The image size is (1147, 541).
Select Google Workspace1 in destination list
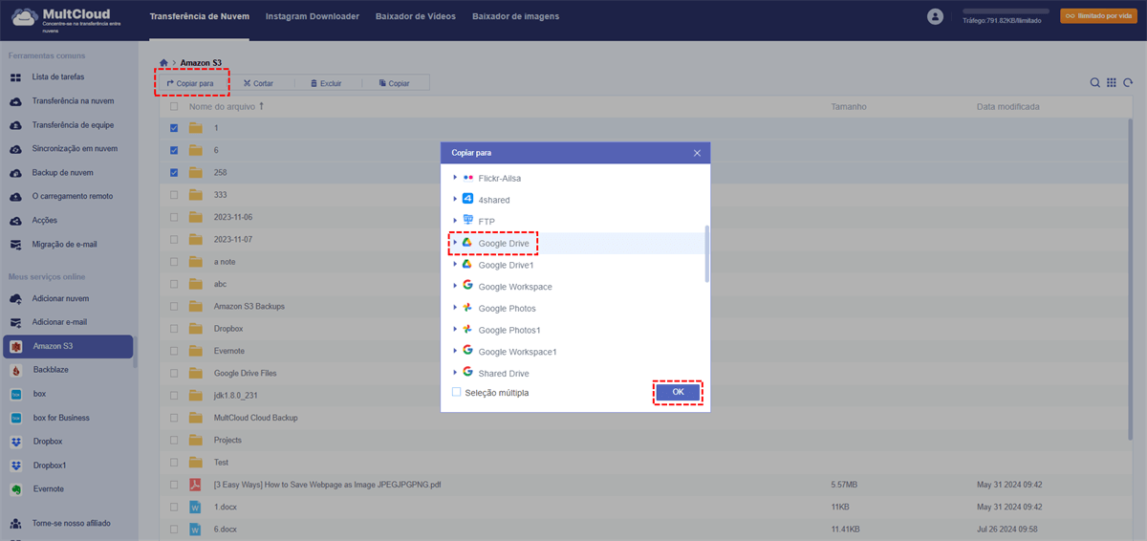click(x=517, y=352)
